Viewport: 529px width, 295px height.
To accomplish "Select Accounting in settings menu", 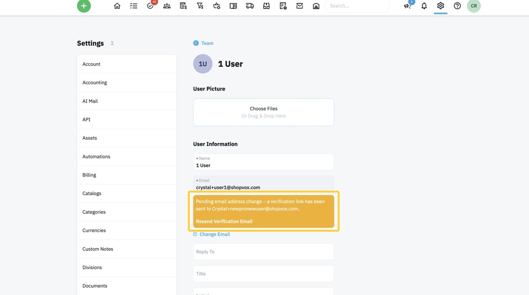I will [127, 82].
